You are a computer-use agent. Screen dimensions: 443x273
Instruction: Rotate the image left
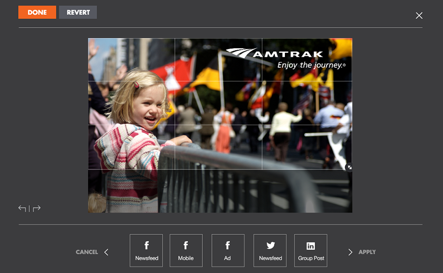tap(22, 208)
